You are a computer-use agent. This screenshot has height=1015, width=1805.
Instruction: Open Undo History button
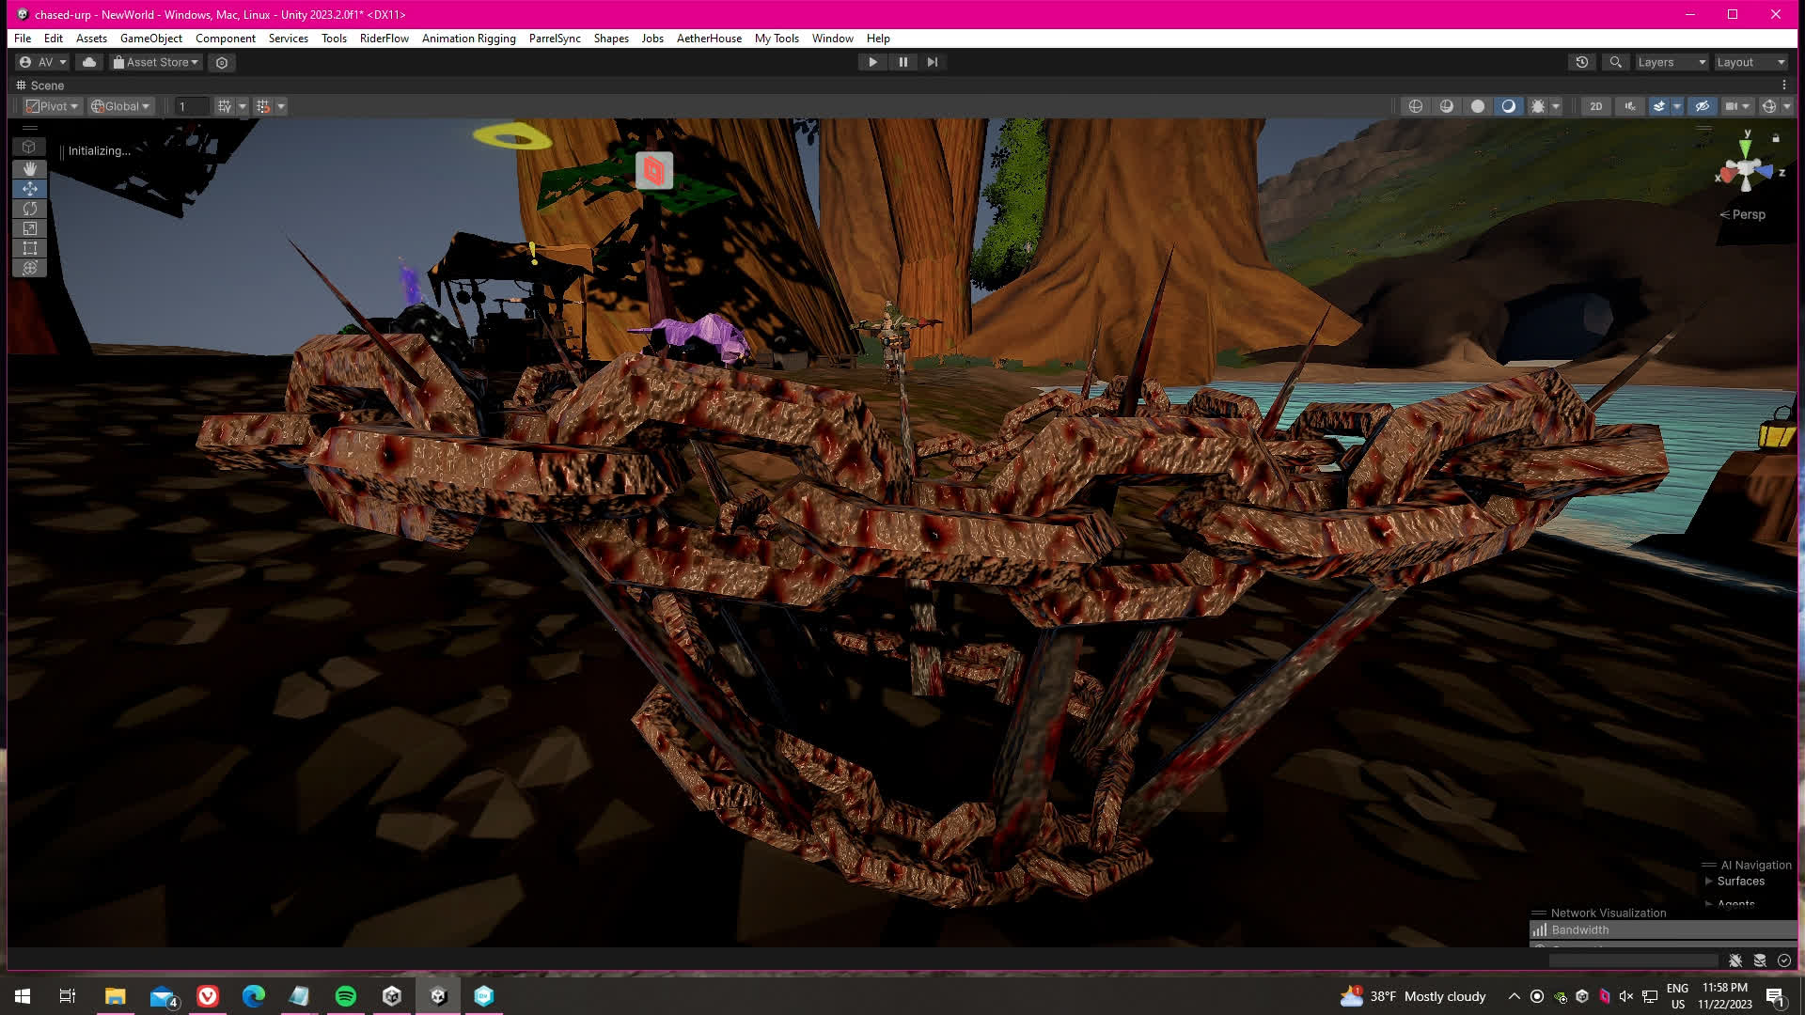pos(1582,62)
